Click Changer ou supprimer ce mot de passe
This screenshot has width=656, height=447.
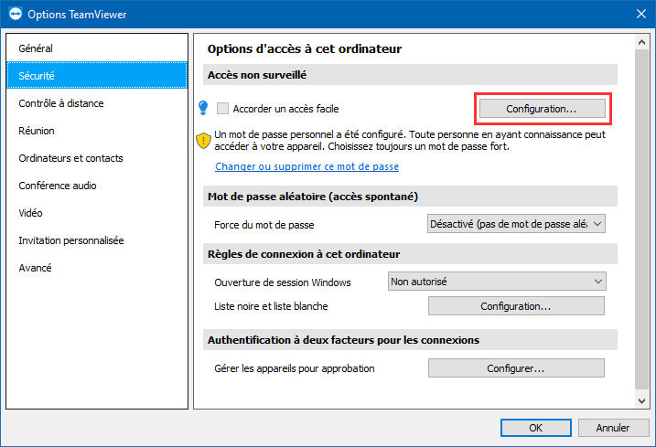(x=306, y=166)
